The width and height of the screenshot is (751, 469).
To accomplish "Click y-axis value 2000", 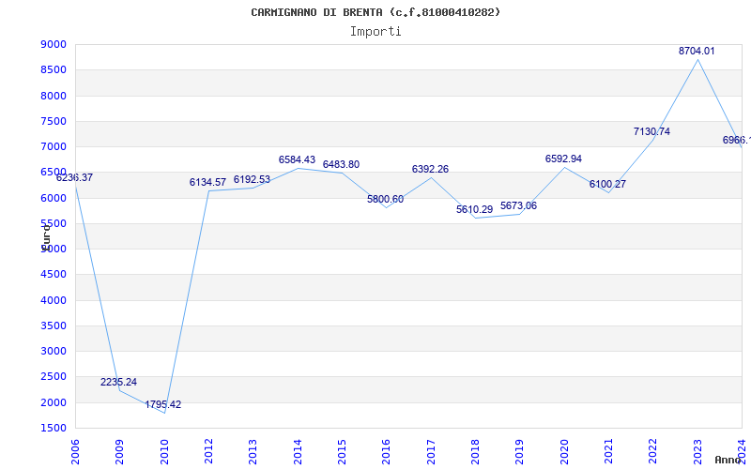I will [x=54, y=402].
